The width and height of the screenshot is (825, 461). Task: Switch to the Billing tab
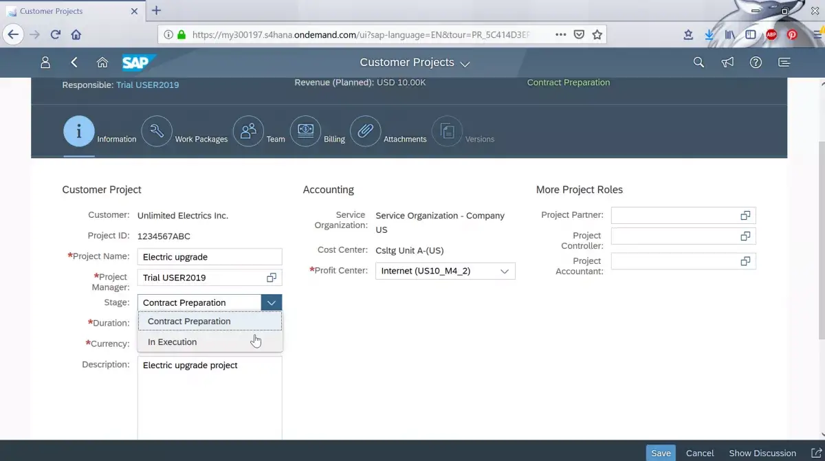pyautogui.click(x=334, y=139)
